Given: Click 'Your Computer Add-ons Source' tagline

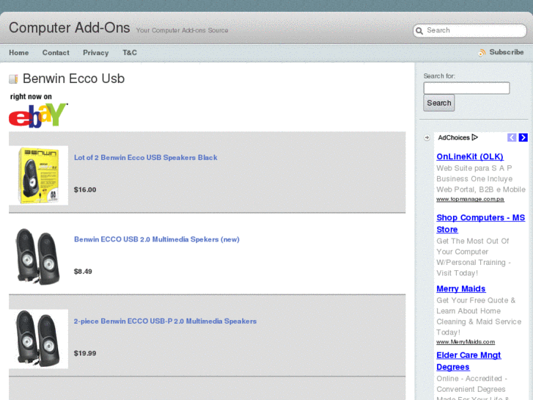Looking at the screenshot, I should 182,30.
